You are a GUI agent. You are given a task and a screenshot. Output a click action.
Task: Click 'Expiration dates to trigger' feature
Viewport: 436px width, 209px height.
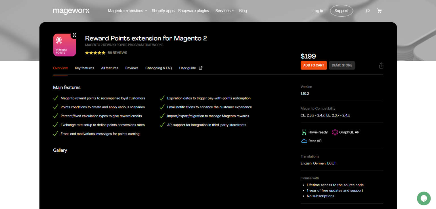pos(209,98)
